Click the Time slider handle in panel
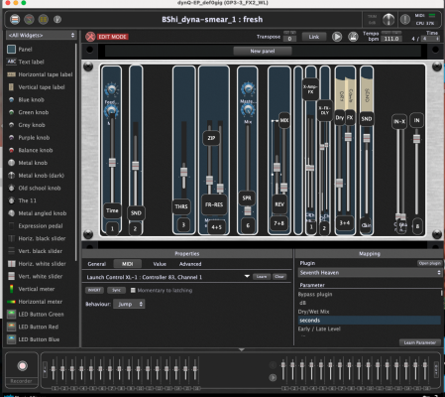 (112, 163)
